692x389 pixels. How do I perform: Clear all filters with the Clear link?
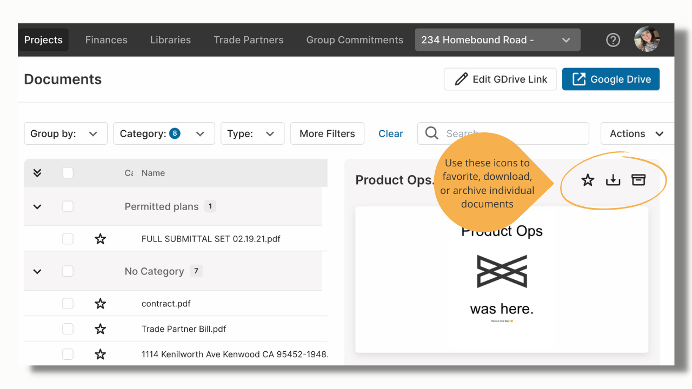pos(391,133)
